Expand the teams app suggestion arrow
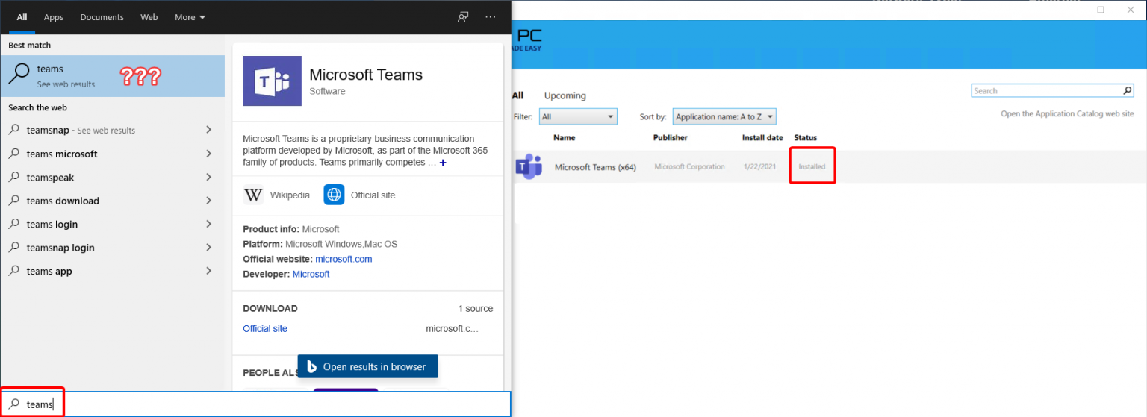 pyautogui.click(x=208, y=271)
